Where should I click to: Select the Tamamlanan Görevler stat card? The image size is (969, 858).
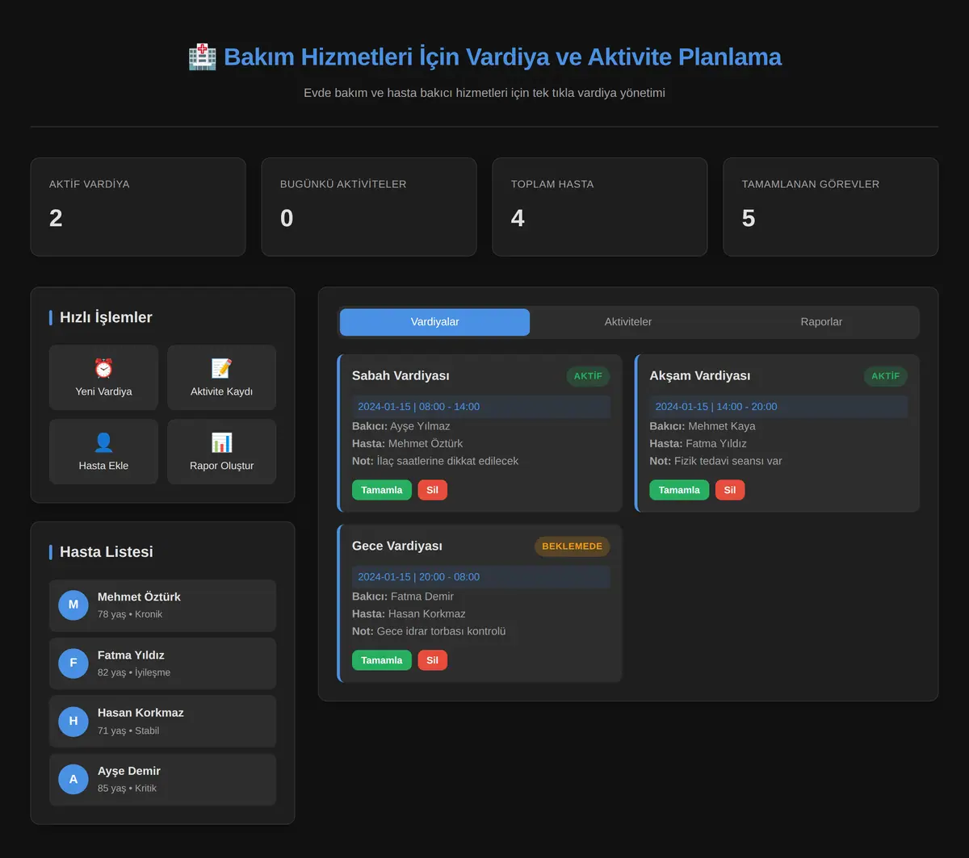(831, 207)
